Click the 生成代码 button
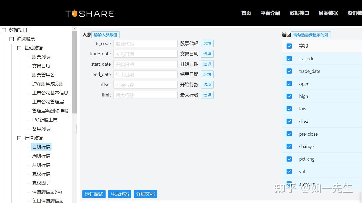Image resolution: width=362 pixels, height=203 pixels. click(x=119, y=194)
